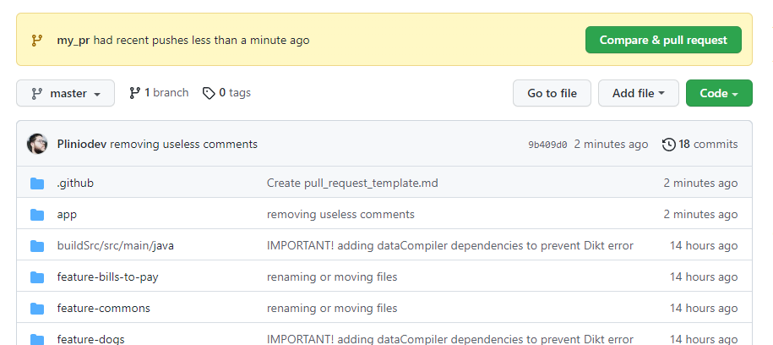The width and height of the screenshot is (773, 345).
Task: Click the Go to file button
Action: (552, 93)
